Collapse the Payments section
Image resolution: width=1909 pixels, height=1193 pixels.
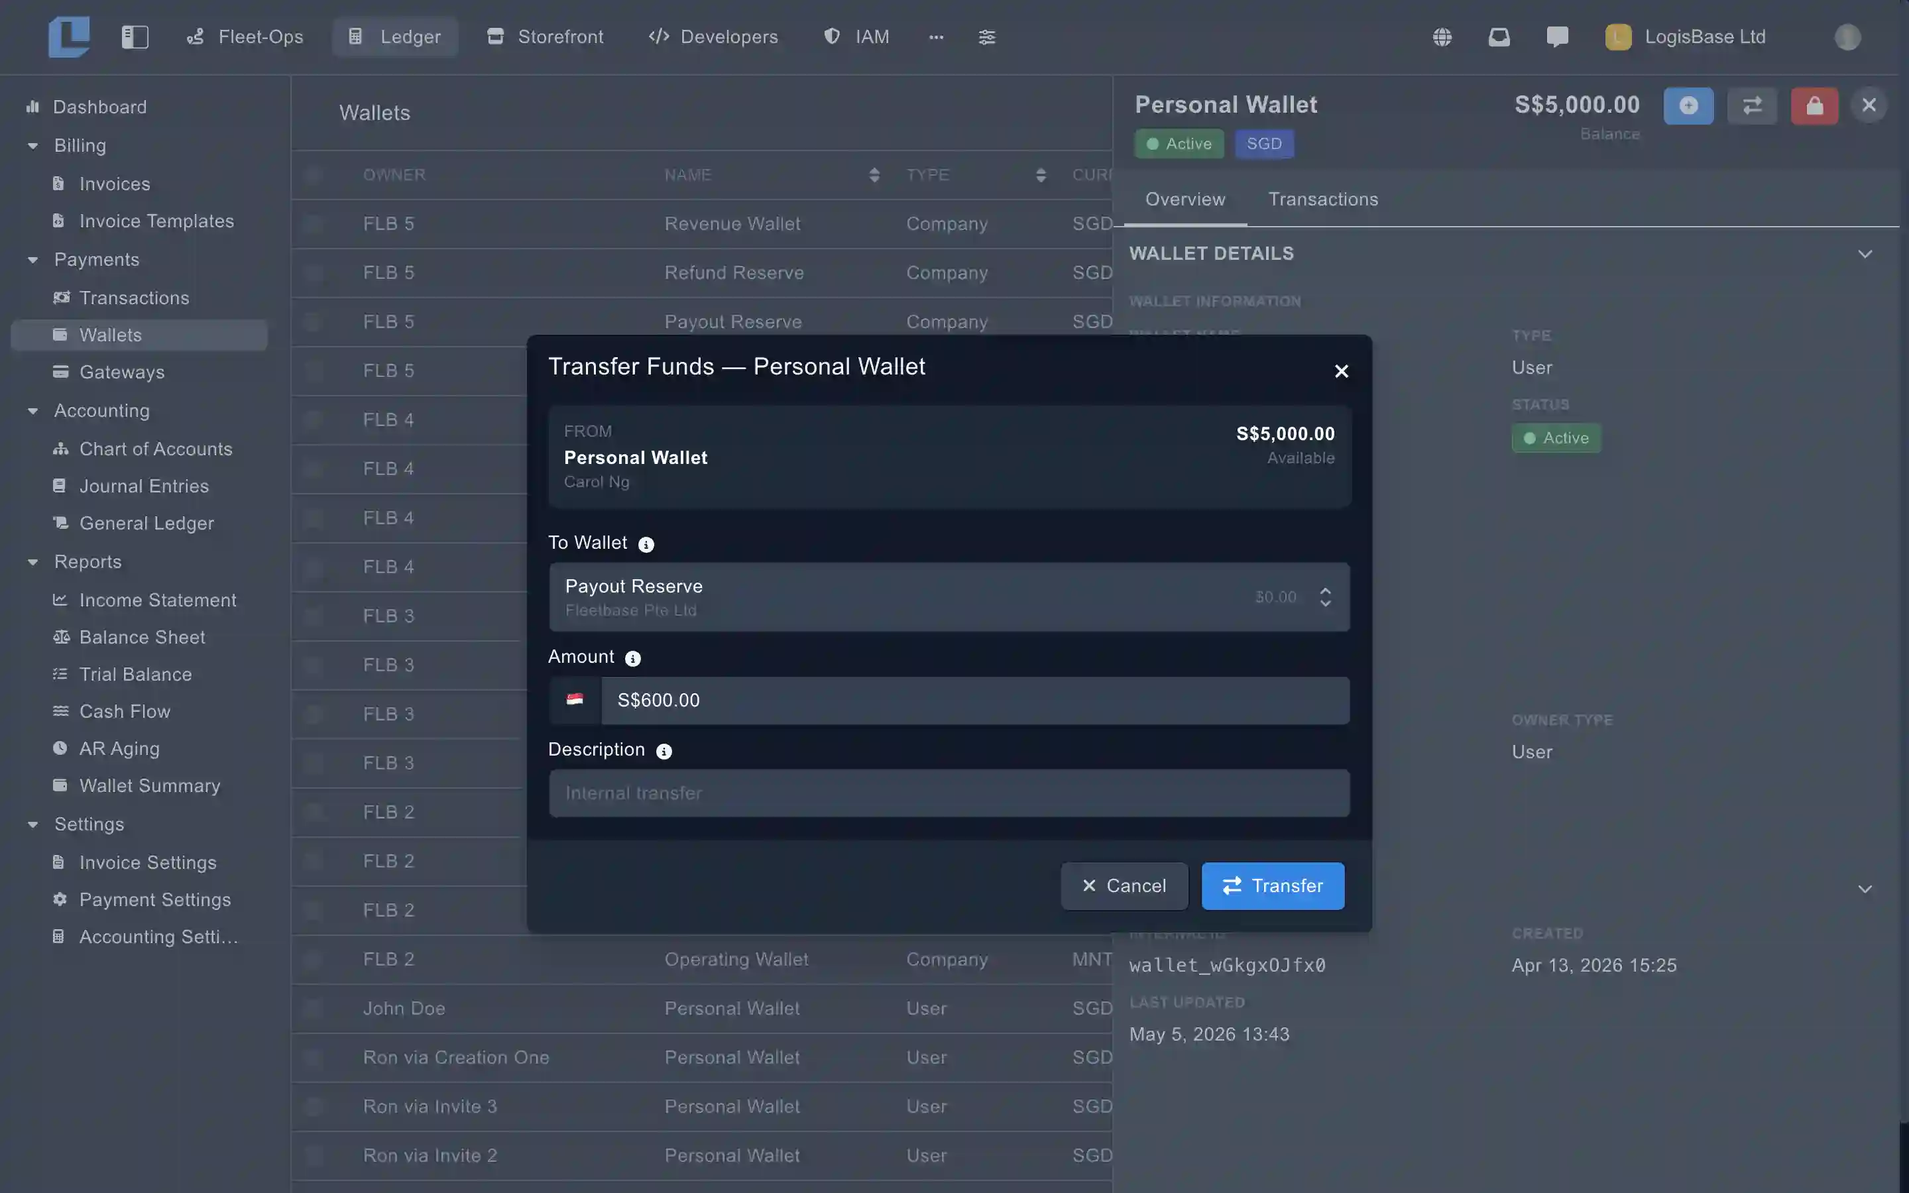click(32, 260)
